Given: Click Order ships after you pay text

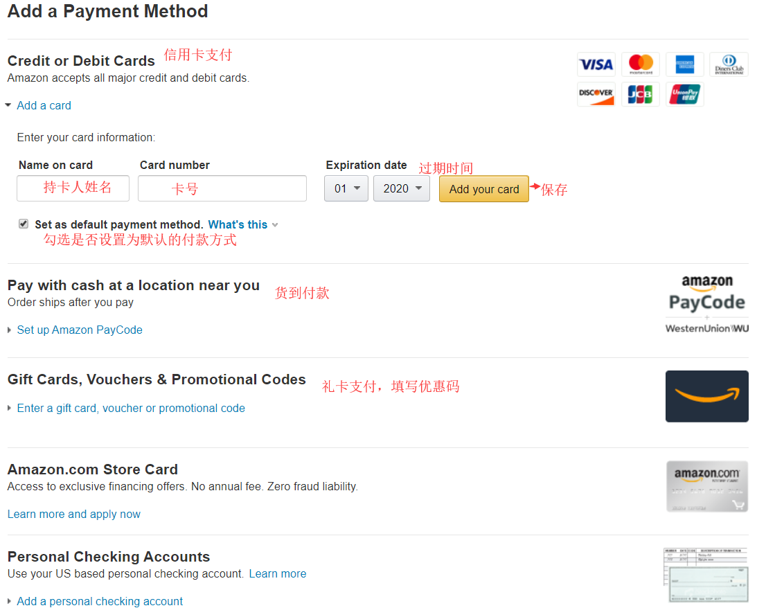Looking at the screenshot, I should point(71,302).
